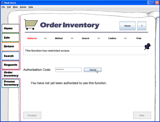Select the Requests sidebar tab

tap(11, 65)
